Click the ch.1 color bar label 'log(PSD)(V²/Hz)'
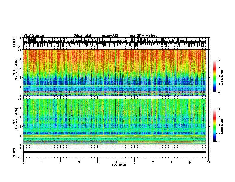Screen dimensions: 235x182 pos(222,78)
